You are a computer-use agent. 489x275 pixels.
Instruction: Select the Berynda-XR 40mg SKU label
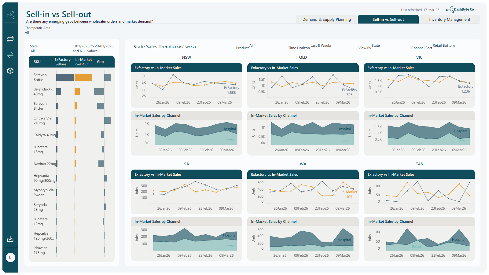click(43, 92)
